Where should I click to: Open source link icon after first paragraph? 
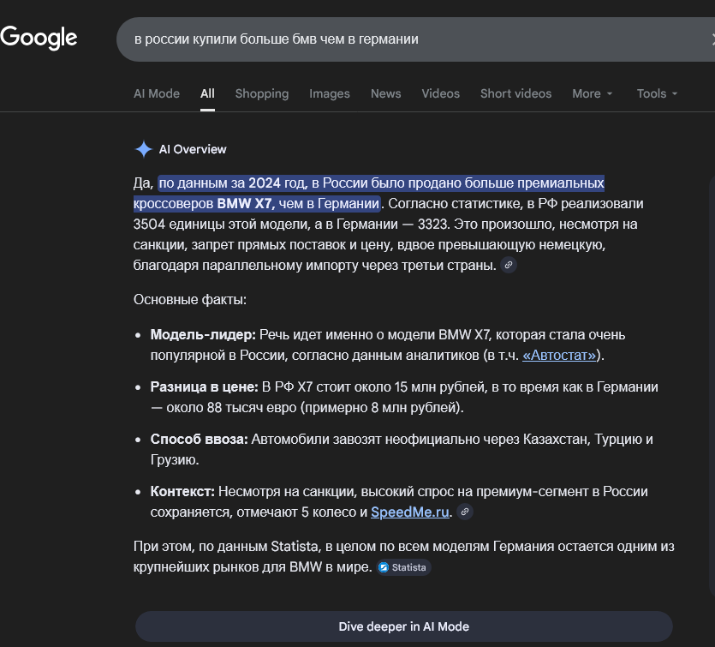click(509, 266)
